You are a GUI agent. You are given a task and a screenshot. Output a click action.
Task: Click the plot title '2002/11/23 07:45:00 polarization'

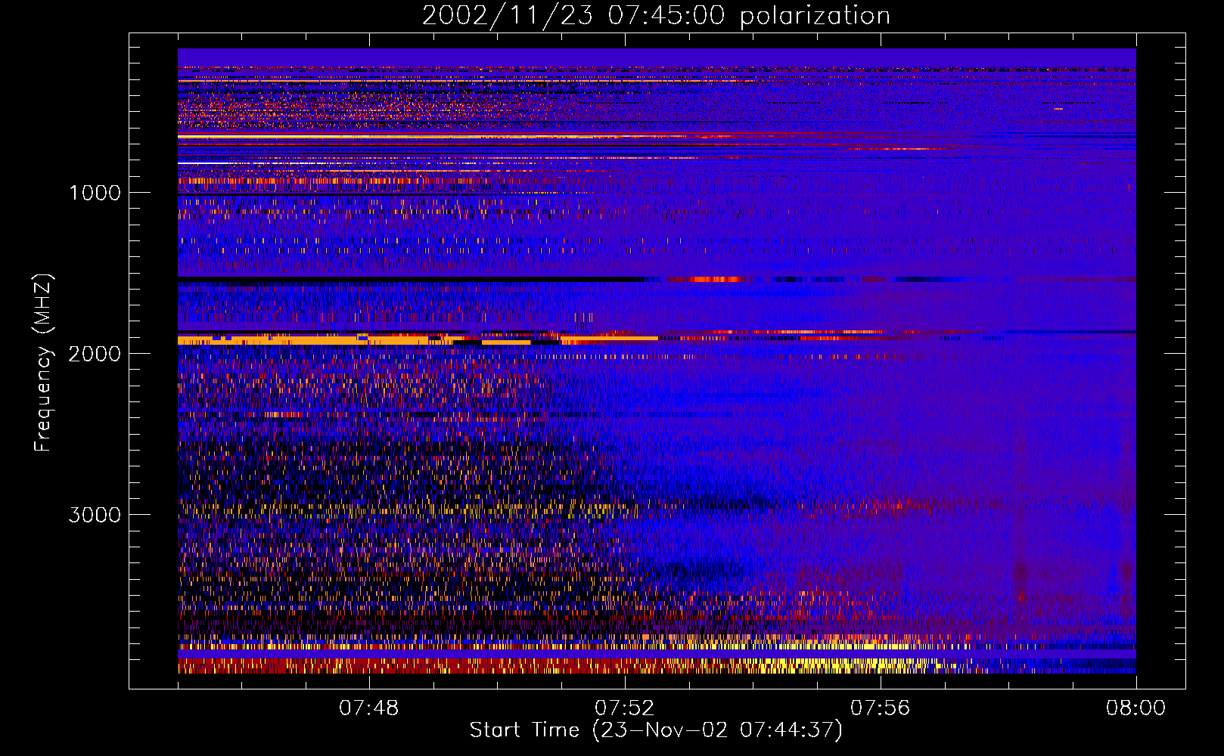656,16
